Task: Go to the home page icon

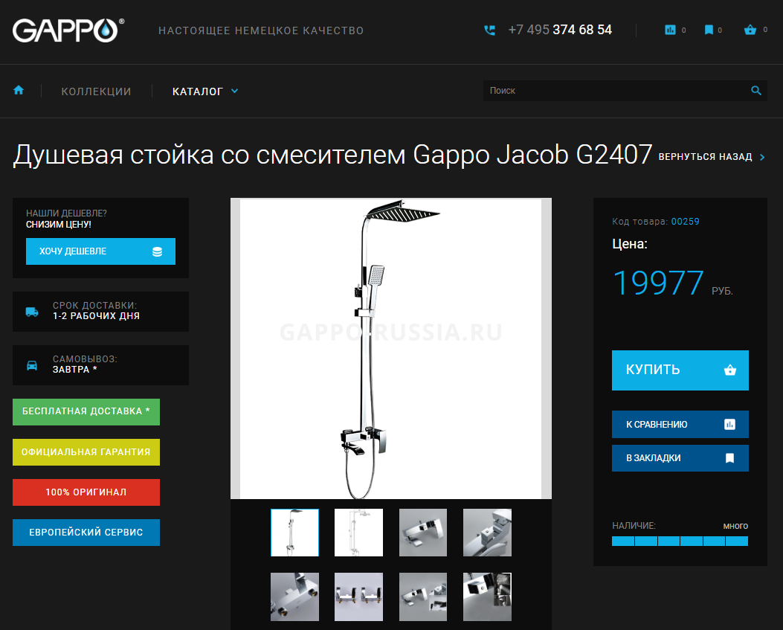Action: pos(19,91)
